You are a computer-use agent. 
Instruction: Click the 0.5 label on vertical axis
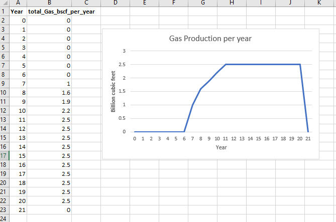coord(122,118)
